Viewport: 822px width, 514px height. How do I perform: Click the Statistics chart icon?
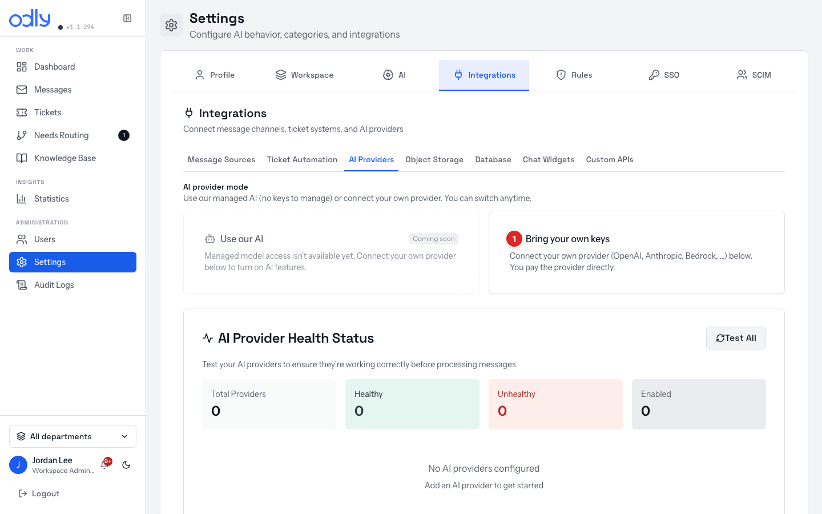pos(22,199)
